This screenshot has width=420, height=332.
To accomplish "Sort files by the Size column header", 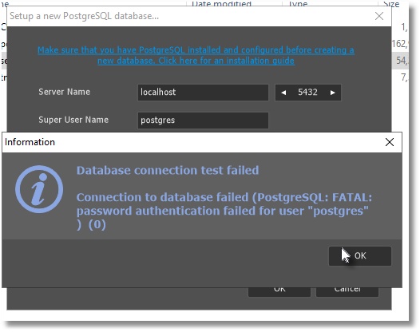I will click(391, 3).
